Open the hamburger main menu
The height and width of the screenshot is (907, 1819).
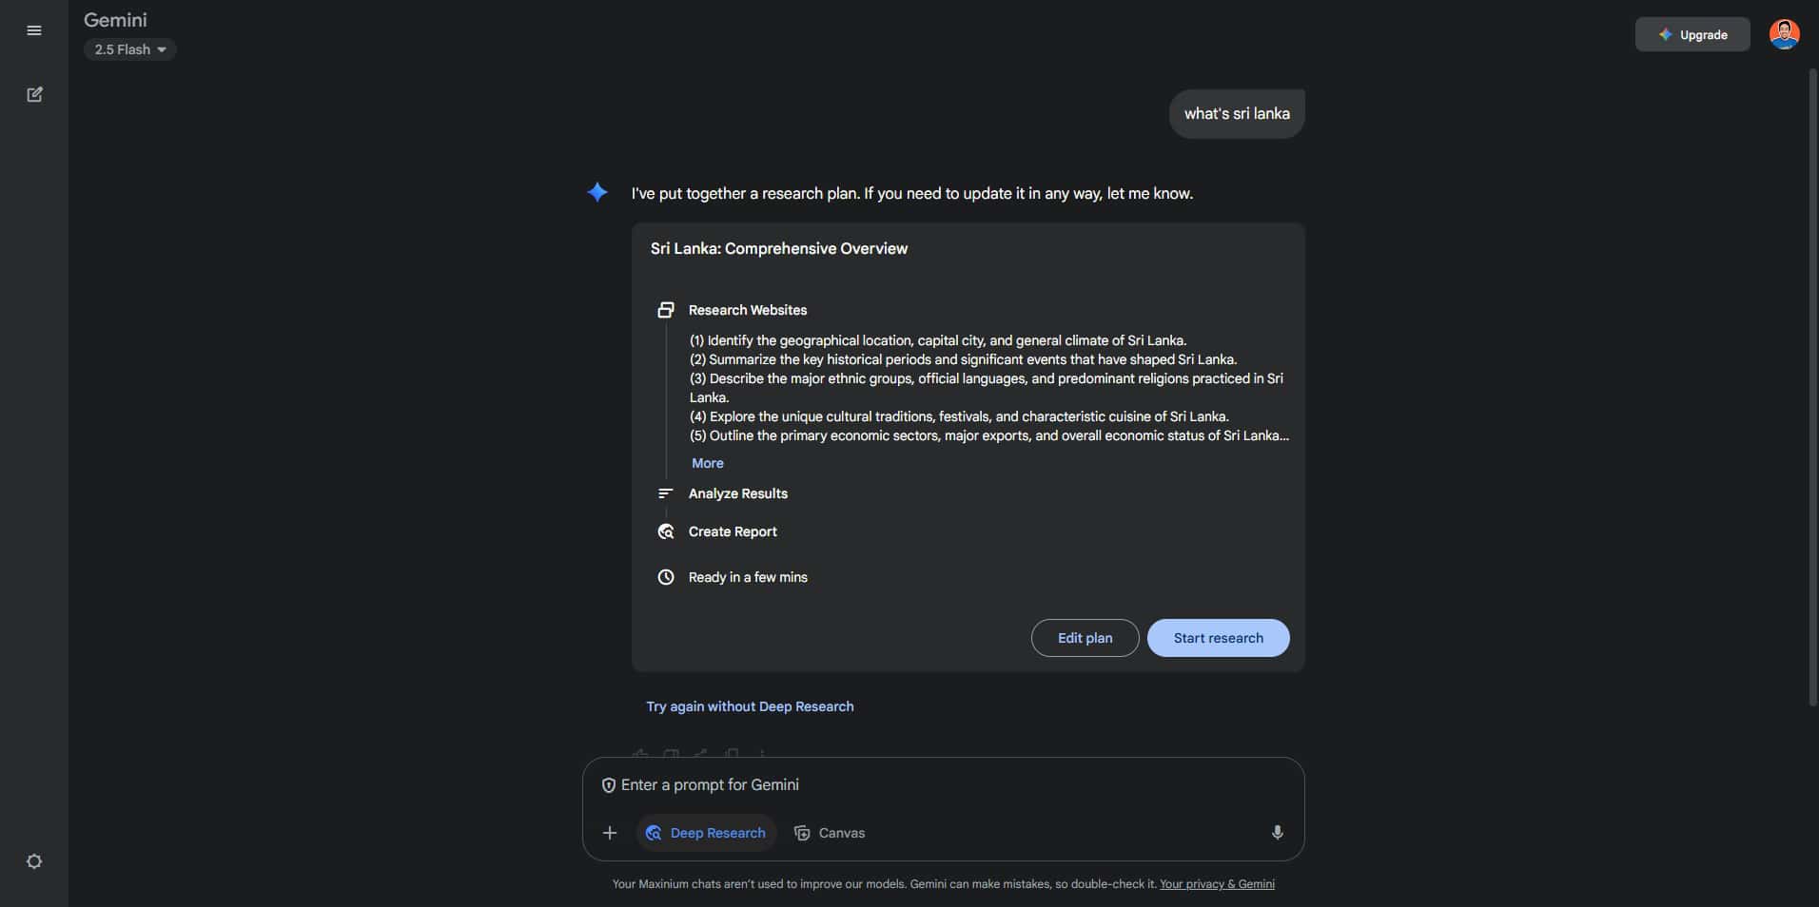click(34, 30)
